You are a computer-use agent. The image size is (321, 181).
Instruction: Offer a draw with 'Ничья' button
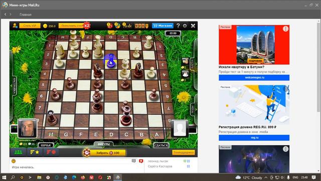(46, 145)
